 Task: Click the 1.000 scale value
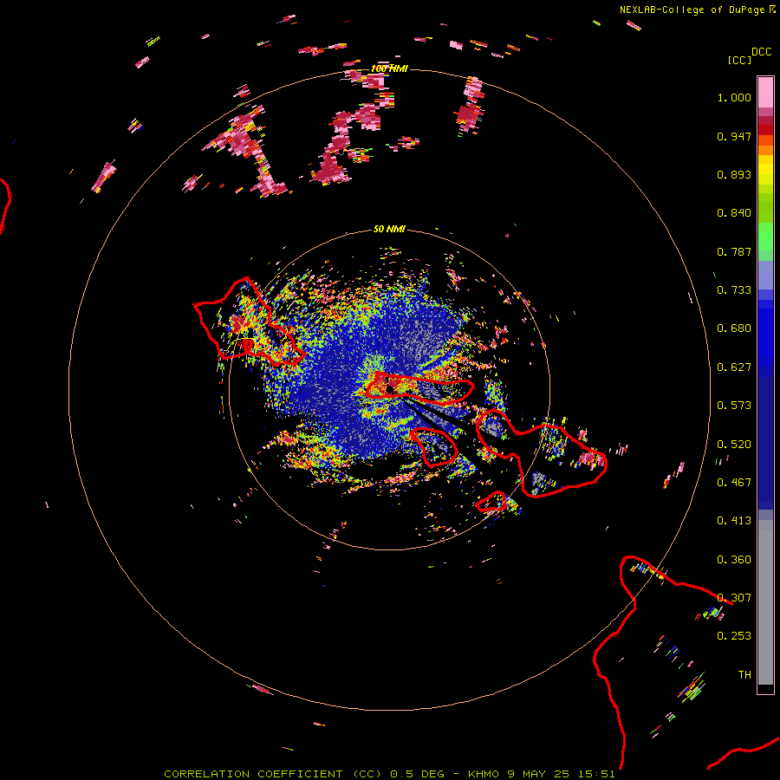(x=734, y=97)
